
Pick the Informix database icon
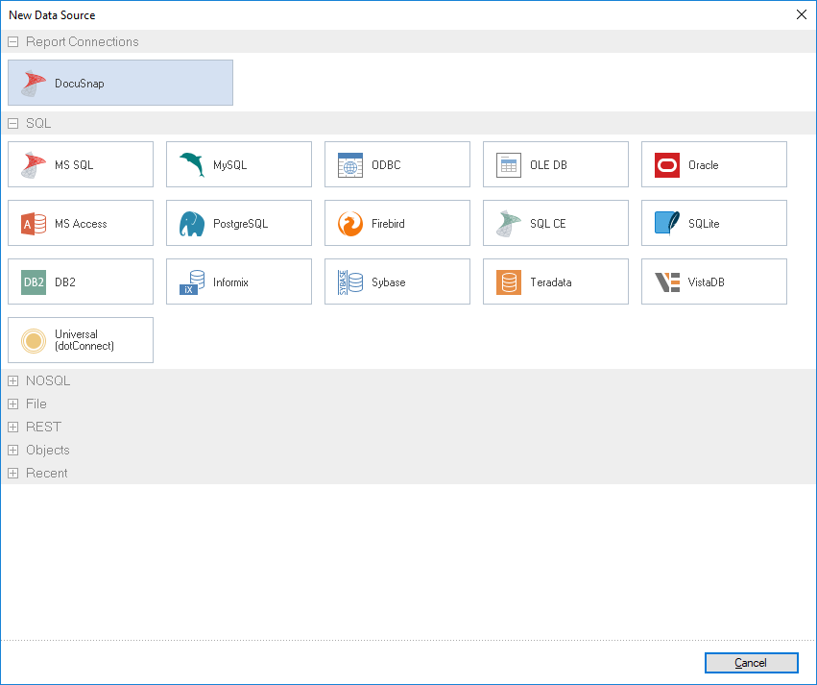(x=192, y=282)
